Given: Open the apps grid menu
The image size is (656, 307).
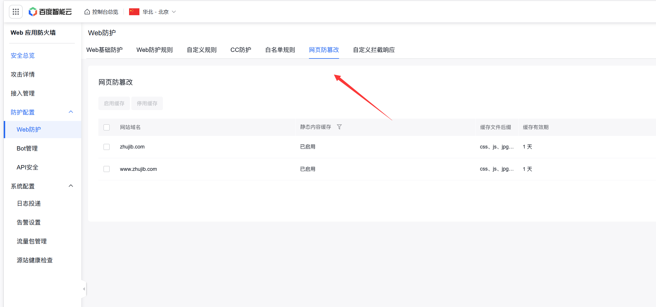Looking at the screenshot, I should pyautogui.click(x=16, y=11).
